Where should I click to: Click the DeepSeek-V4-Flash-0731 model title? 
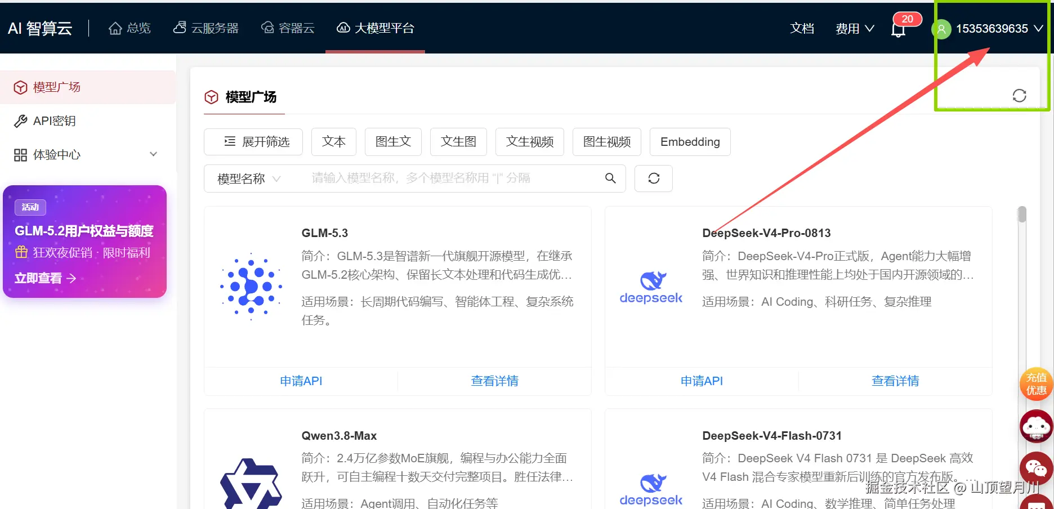[x=772, y=436]
